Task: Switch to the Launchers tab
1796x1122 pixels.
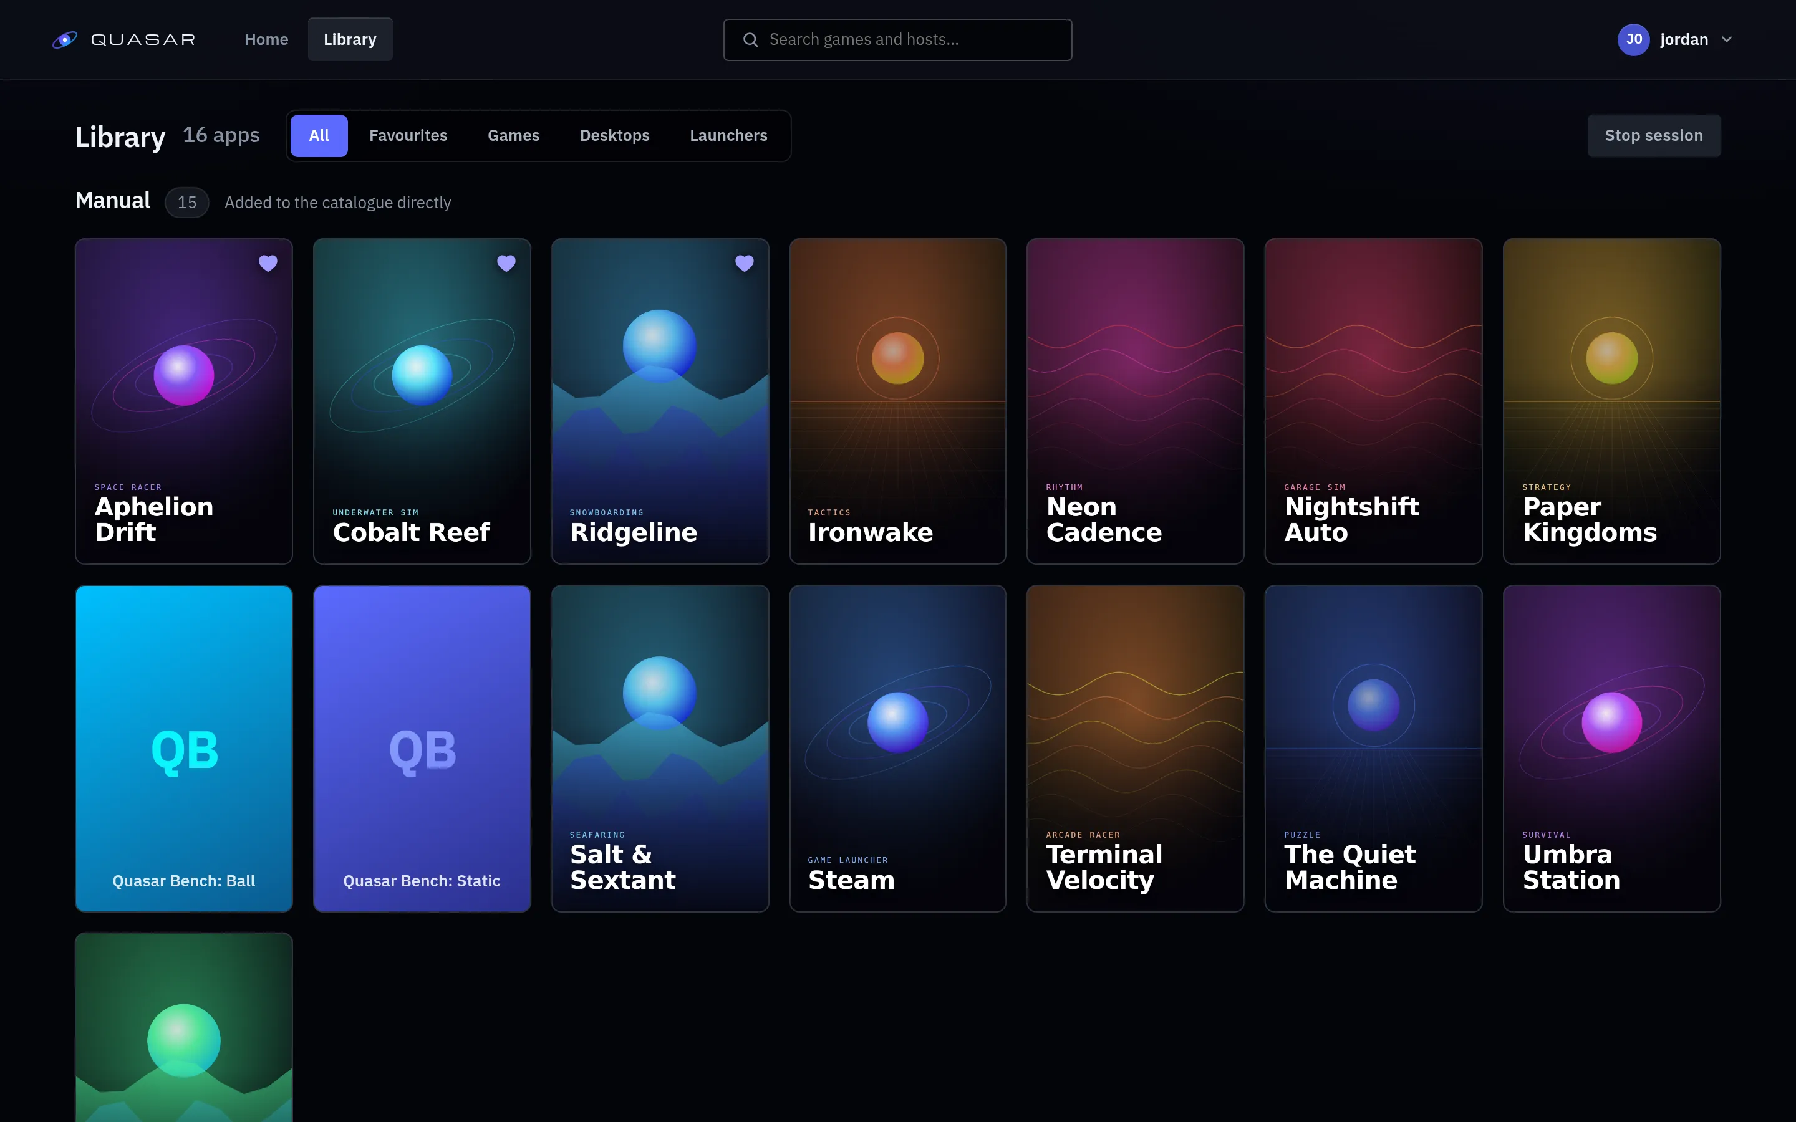Action: (729, 136)
